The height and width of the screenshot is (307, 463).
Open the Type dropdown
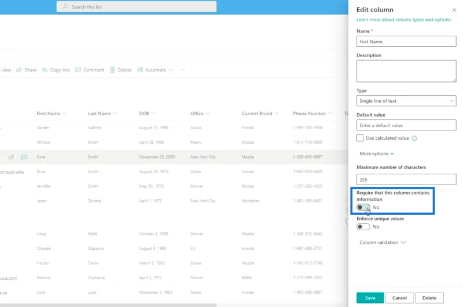pyautogui.click(x=406, y=100)
